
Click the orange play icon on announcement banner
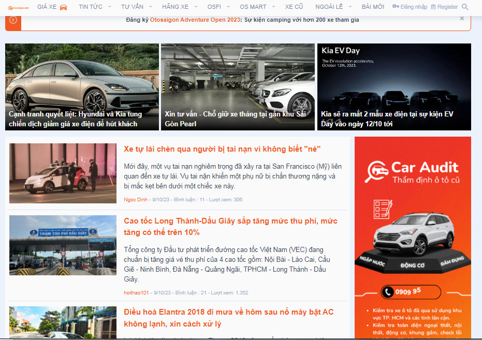(13, 20)
